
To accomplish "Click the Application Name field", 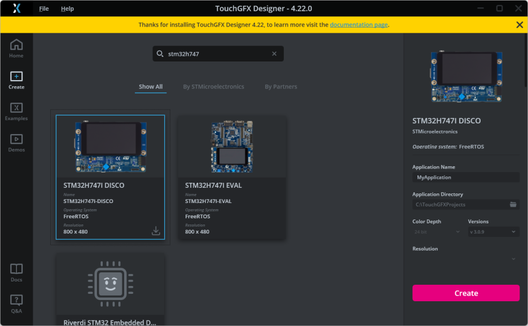I will 466,178.
